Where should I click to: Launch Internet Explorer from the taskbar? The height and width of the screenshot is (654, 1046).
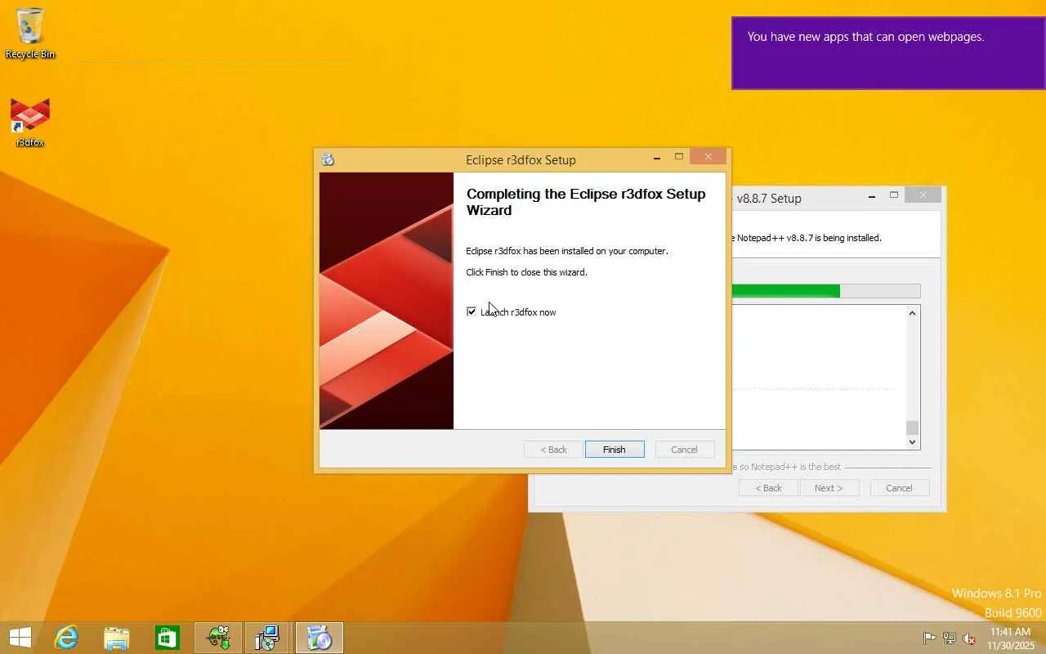pos(65,638)
